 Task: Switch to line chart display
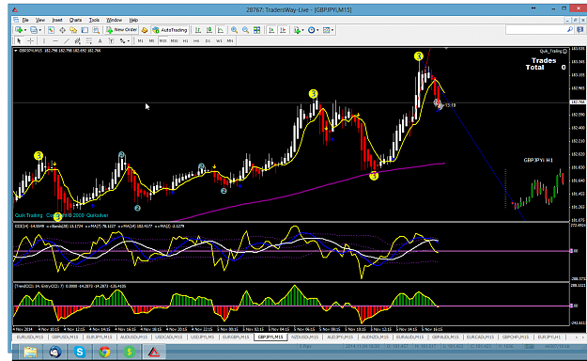tap(221, 30)
